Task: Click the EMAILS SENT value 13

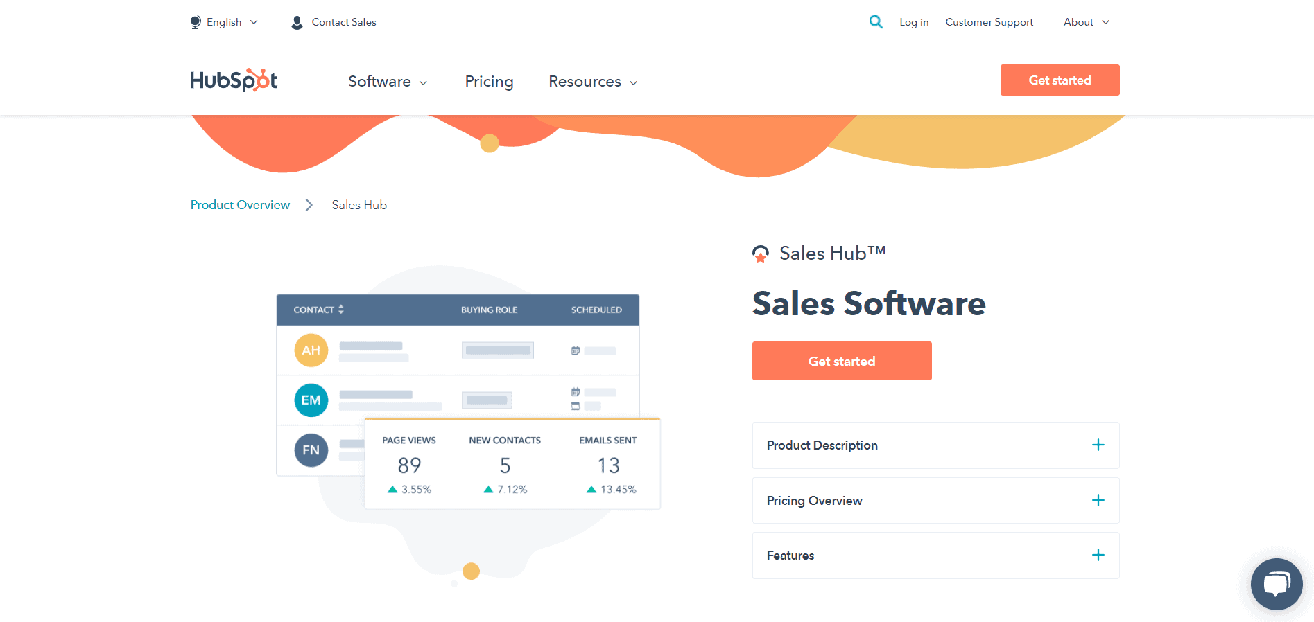Action: [x=609, y=465]
